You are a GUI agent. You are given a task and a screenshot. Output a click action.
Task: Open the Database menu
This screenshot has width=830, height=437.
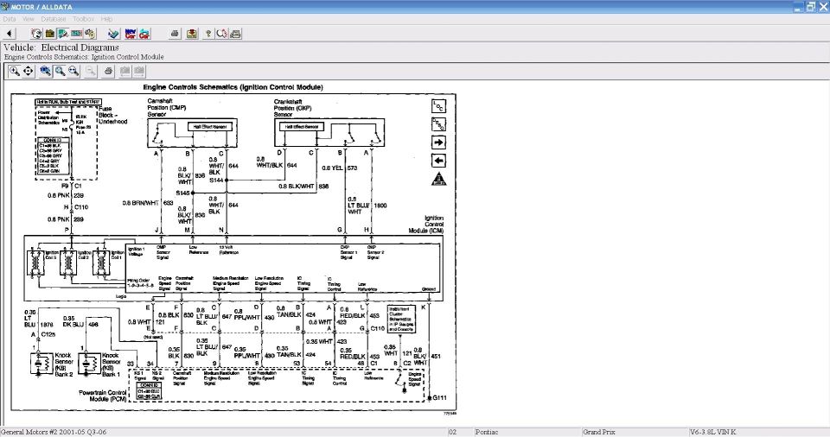[54, 19]
